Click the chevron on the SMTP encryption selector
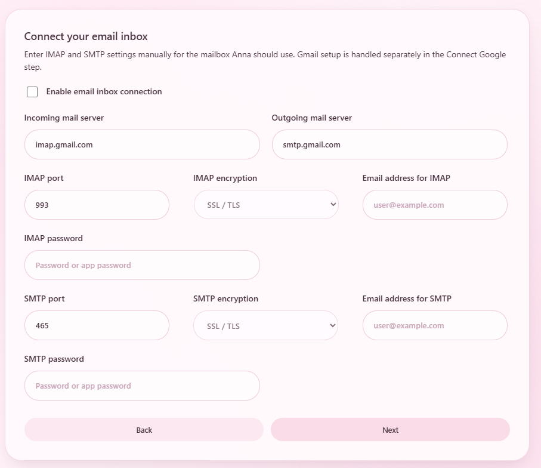Image resolution: width=541 pixels, height=468 pixels. pyautogui.click(x=332, y=325)
